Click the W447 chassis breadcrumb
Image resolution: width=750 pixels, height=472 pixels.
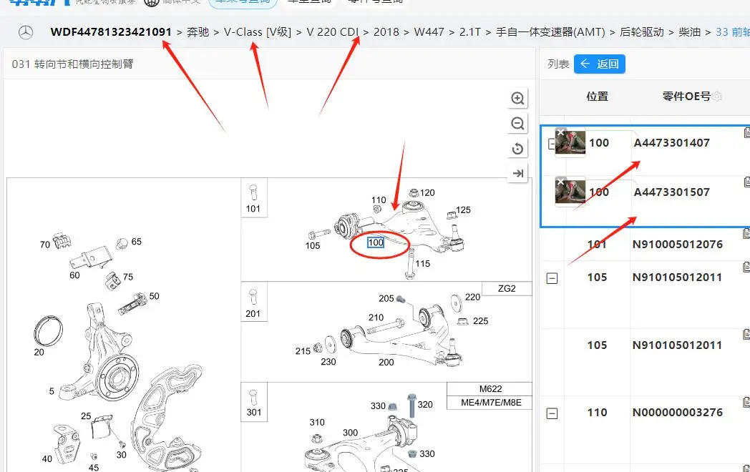tap(429, 32)
